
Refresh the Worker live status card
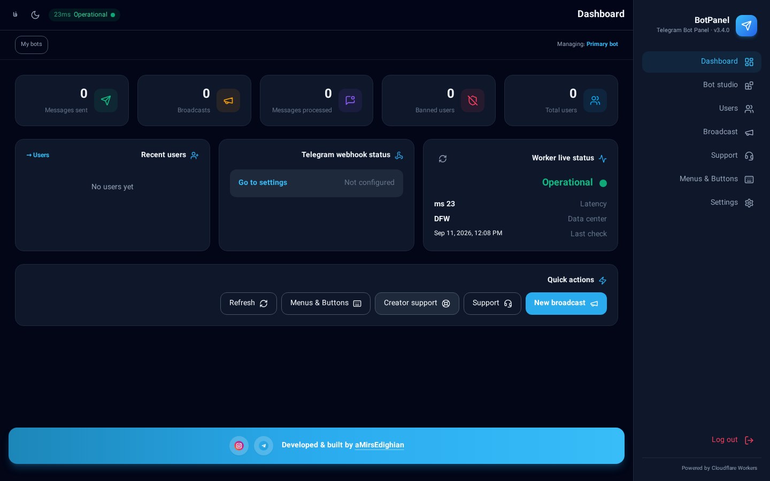point(443,159)
